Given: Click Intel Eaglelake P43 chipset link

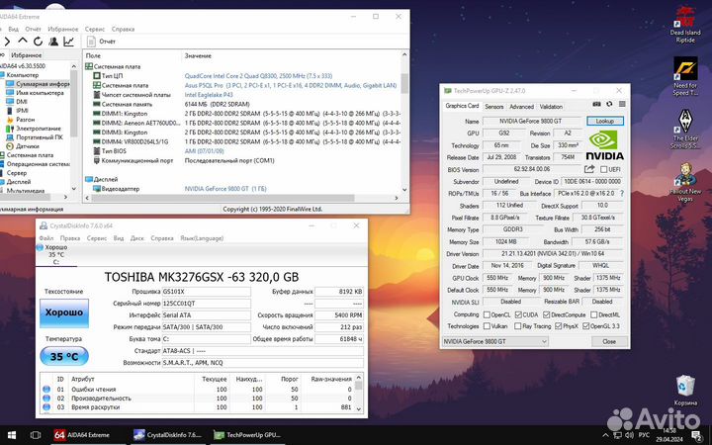Looking at the screenshot, I should tap(209, 95).
